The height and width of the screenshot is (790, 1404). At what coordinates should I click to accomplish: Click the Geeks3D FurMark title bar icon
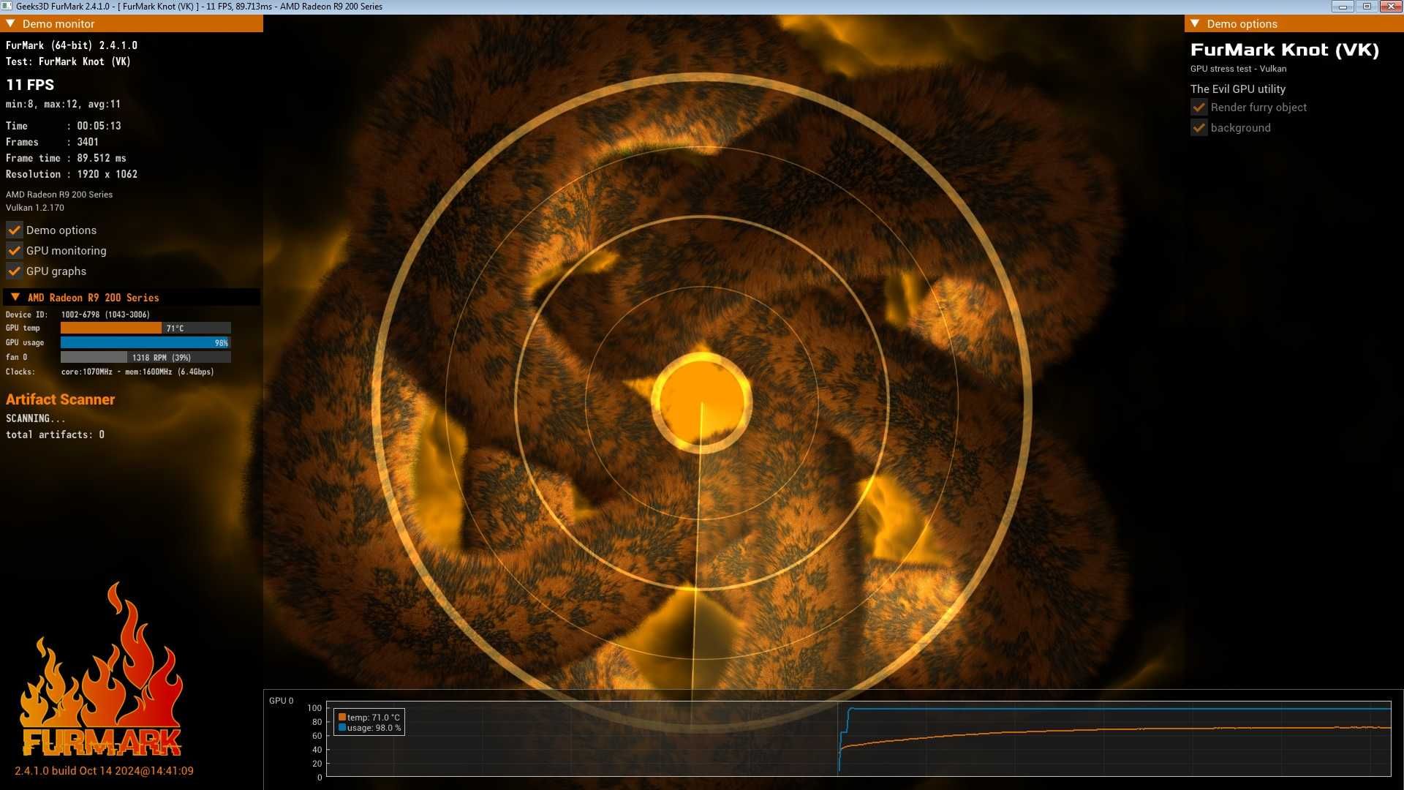(7, 7)
